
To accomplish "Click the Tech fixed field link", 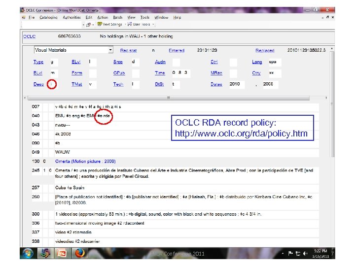I will point(118,84).
